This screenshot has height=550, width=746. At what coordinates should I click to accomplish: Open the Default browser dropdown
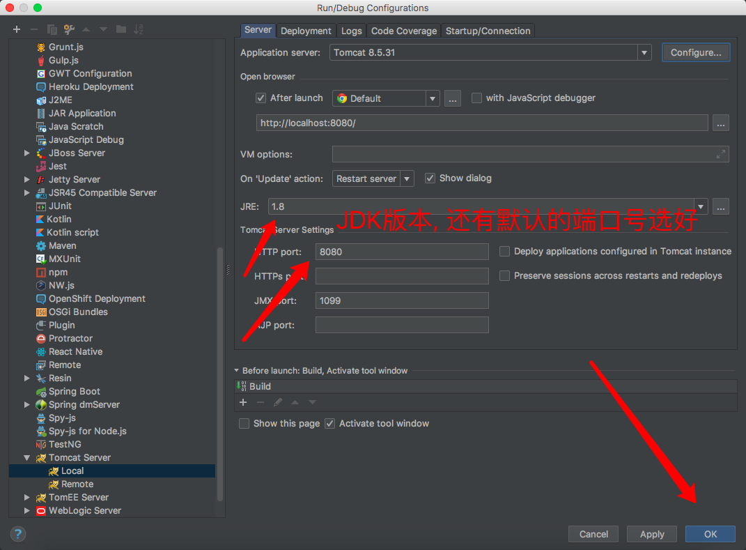tap(433, 98)
